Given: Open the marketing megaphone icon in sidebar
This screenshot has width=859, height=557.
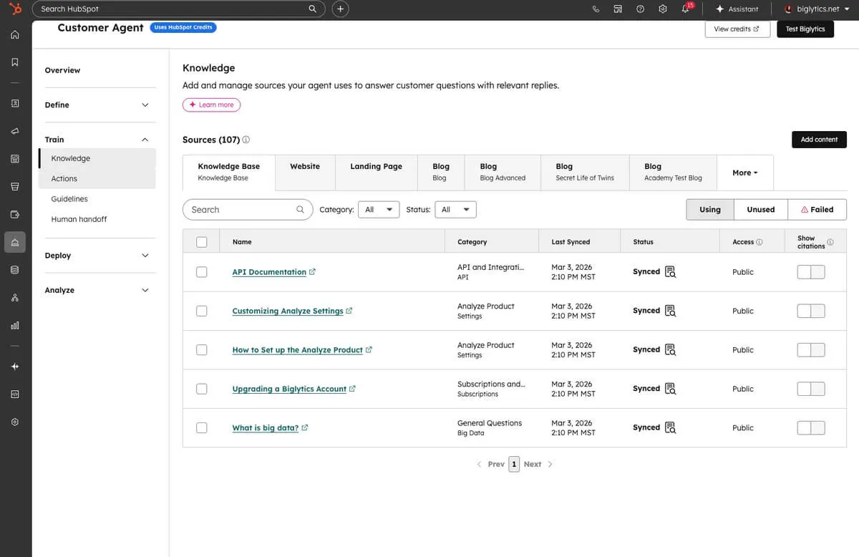Looking at the screenshot, I should tap(15, 131).
